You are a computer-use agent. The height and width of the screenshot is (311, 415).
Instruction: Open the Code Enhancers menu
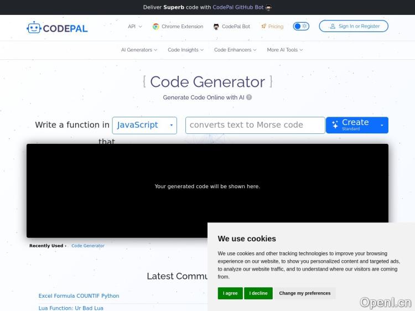coord(235,50)
